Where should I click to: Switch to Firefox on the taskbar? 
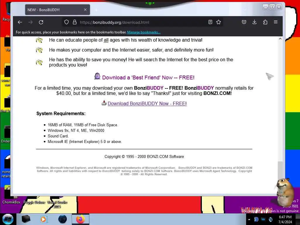click(x=81, y=219)
